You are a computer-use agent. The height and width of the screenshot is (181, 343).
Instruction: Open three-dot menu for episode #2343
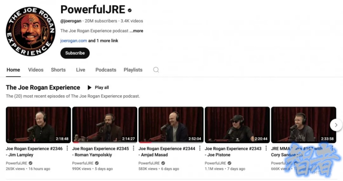pos(266,148)
